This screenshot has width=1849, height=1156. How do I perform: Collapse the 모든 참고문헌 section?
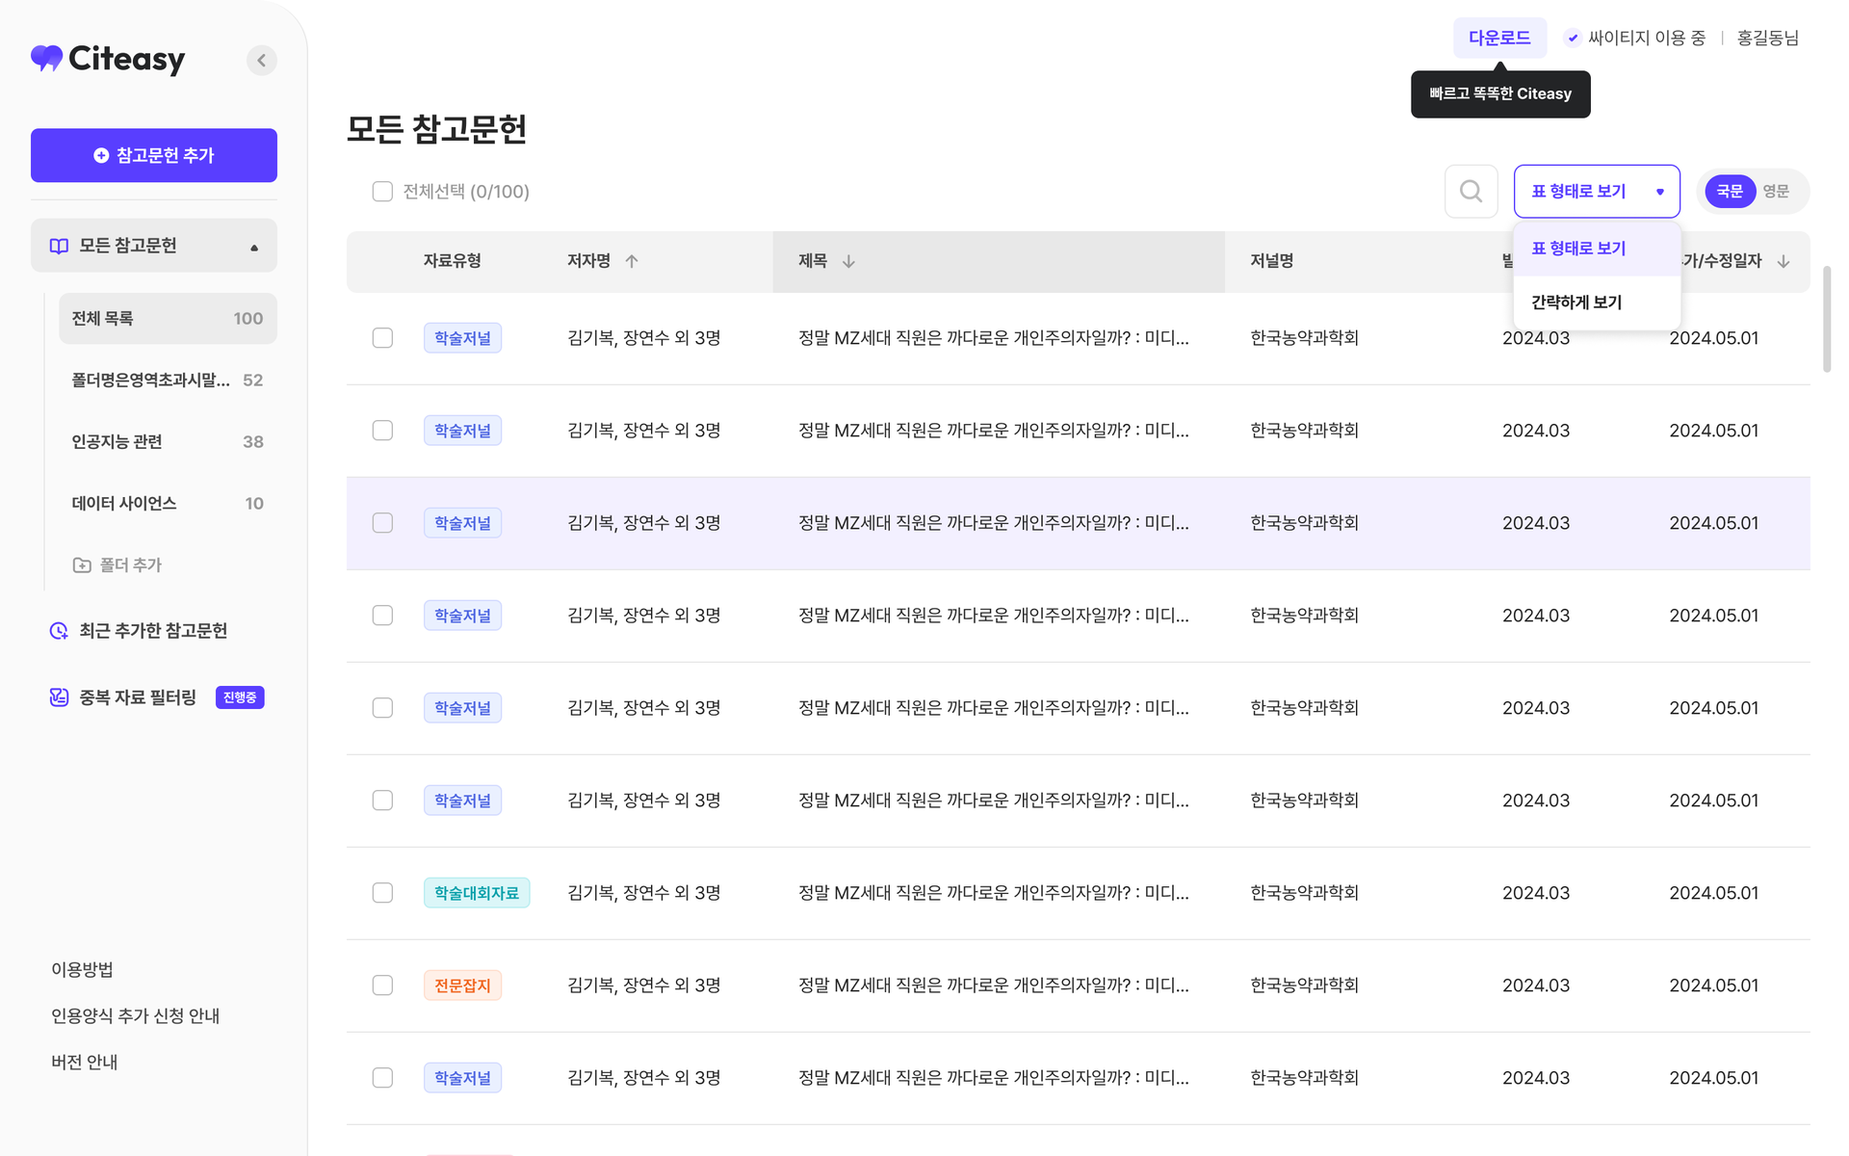pos(254,247)
